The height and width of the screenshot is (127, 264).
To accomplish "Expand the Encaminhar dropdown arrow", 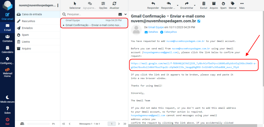I will pyautogui.click(x=195, y=5).
